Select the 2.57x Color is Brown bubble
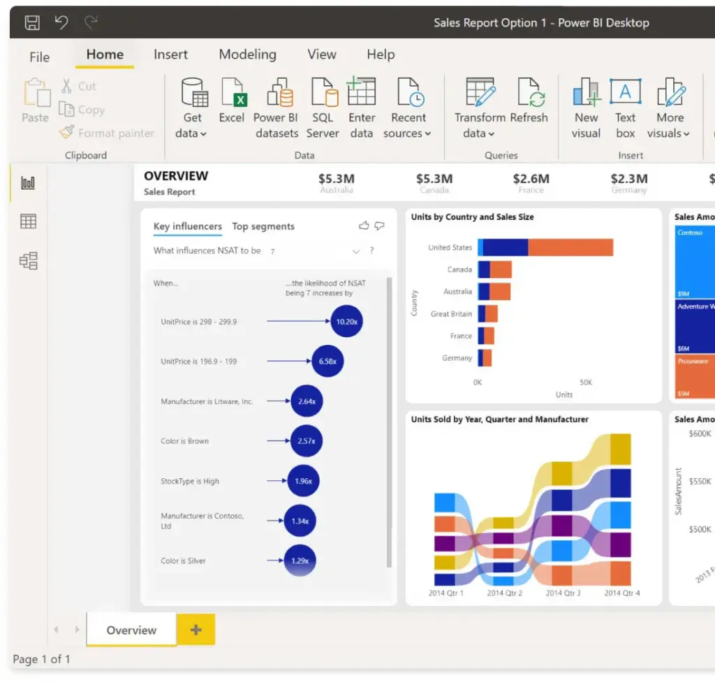 pos(306,441)
